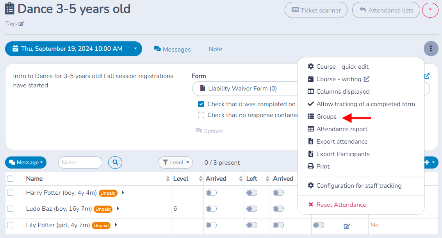The height and width of the screenshot is (238, 442).
Task: Expand Lily Potter row details arrow
Action: [x=116, y=225]
